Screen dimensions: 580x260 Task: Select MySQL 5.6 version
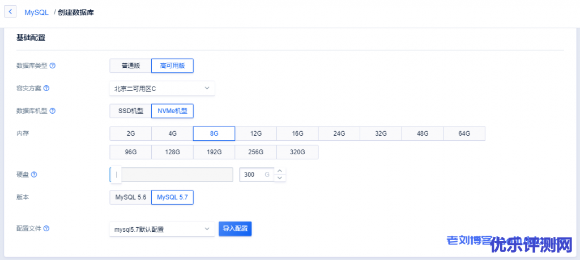tap(130, 197)
